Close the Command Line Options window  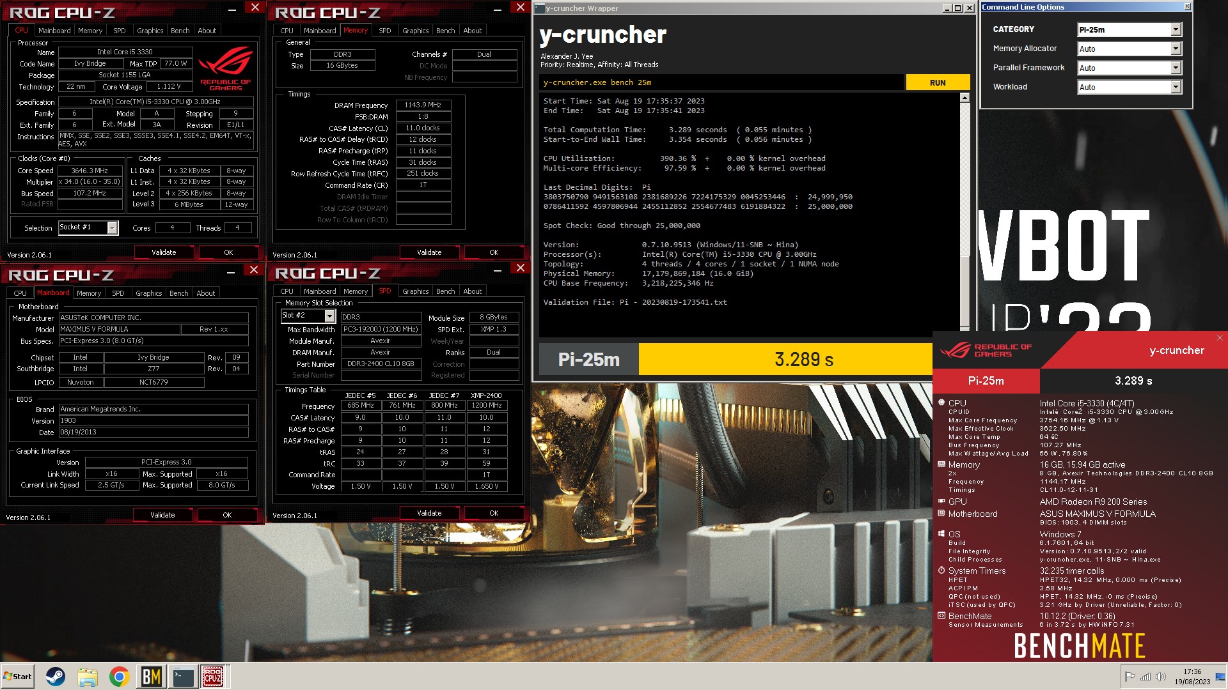(x=1187, y=7)
